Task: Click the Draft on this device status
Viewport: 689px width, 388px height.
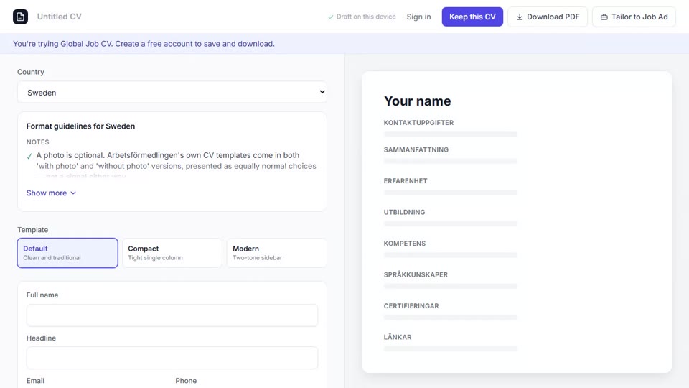Action: click(x=362, y=17)
